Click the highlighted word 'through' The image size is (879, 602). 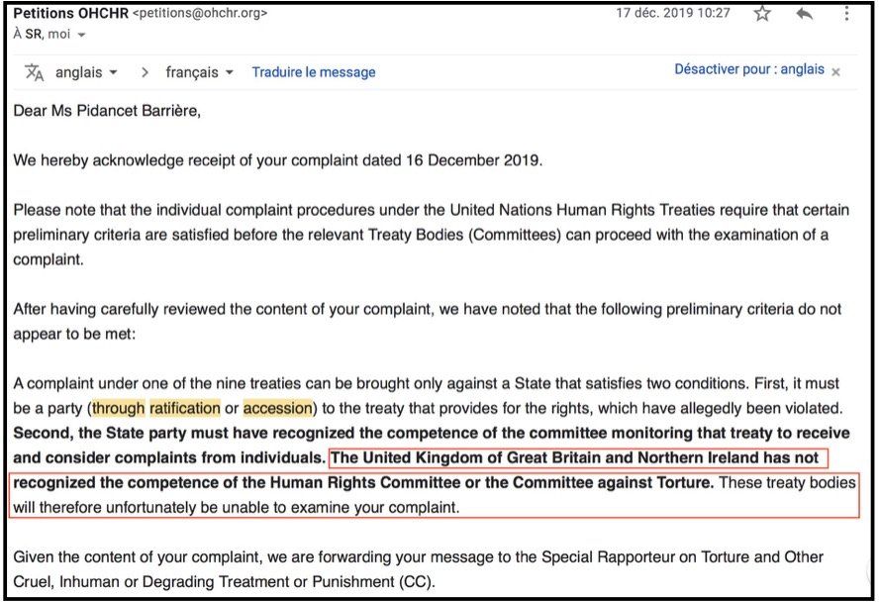pyautogui.click(x=119, y=408)
